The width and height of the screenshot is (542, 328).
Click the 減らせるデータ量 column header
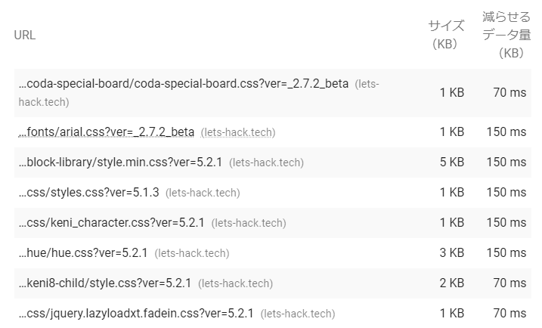[x=506, y=35]
